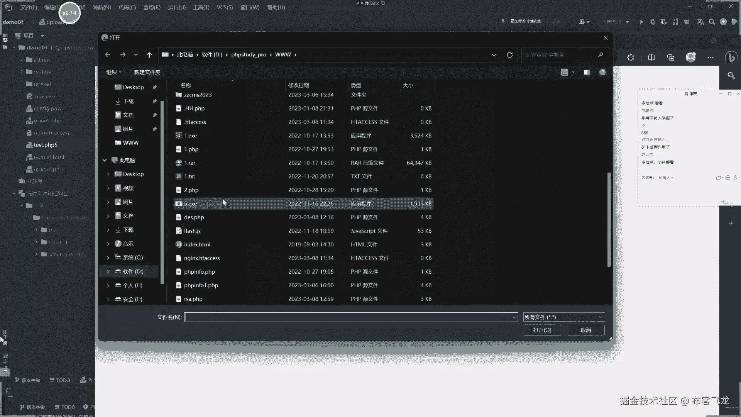Toggle the preview pane icon
The width and height of the screenshot is (741, 417).
tap(587, 72)
